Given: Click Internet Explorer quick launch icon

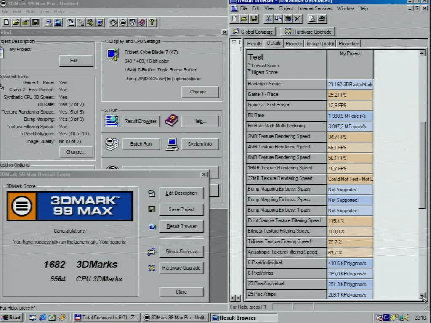Looking at the screenshot, I should pyautogui.click(x=43, y=318).
